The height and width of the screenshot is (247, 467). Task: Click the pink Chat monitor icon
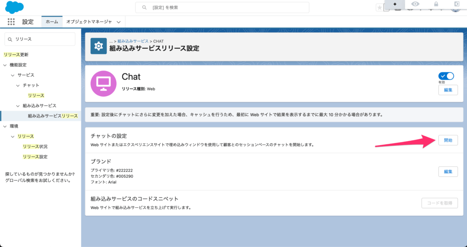[104, 83]
